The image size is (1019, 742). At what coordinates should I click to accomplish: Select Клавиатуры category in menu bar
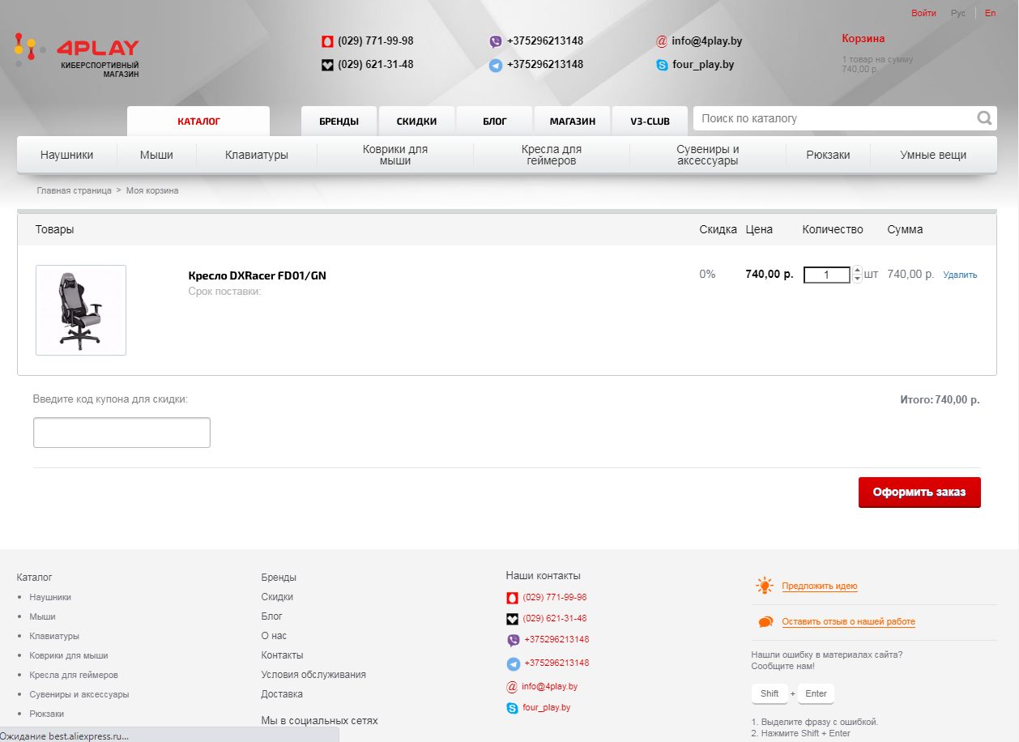[x=257, y=155]
